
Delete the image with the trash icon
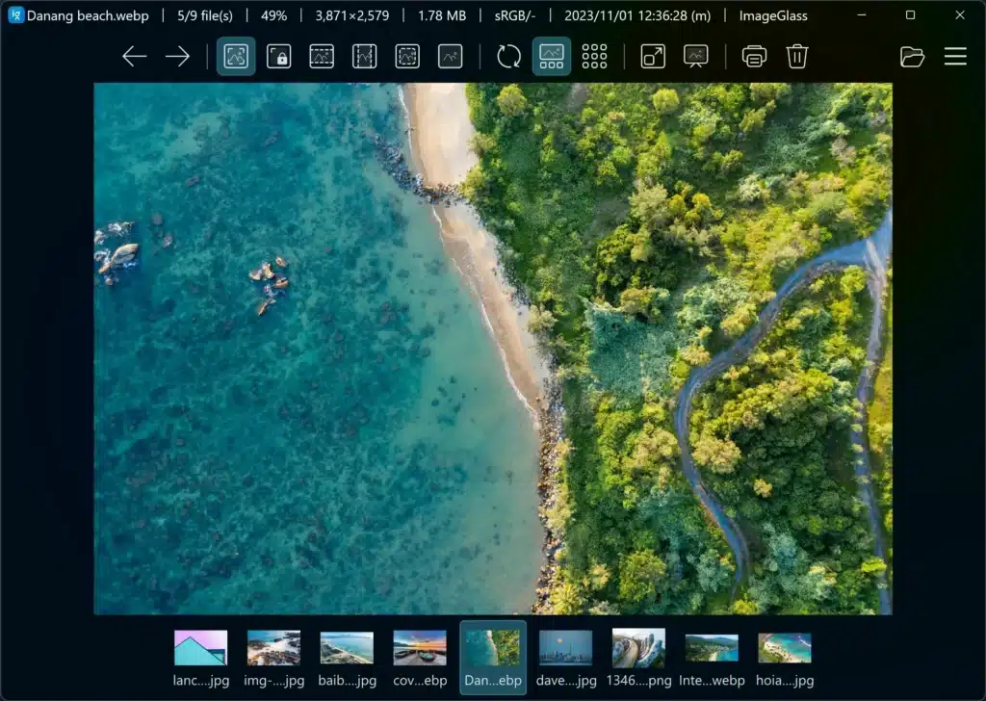pyautogui.click(x=796, y=57)
